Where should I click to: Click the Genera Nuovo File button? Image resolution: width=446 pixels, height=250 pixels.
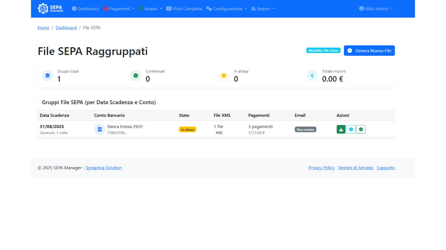point(369,51)
